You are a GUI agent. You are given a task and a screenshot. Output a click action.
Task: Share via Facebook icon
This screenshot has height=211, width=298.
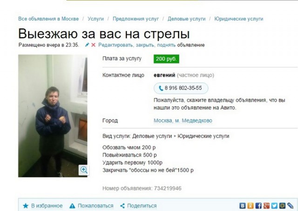coord(258,206)
